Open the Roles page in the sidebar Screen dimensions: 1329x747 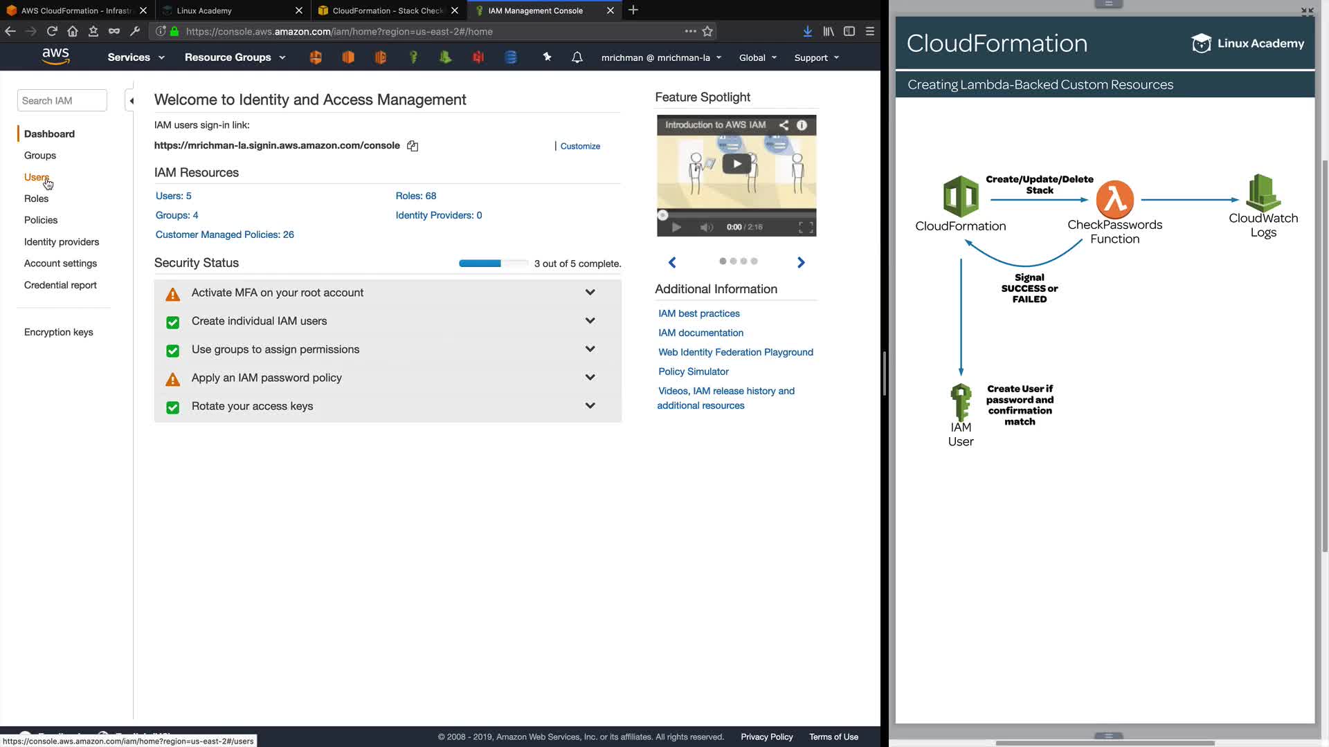pyautogui.click(x=36, y=199)
